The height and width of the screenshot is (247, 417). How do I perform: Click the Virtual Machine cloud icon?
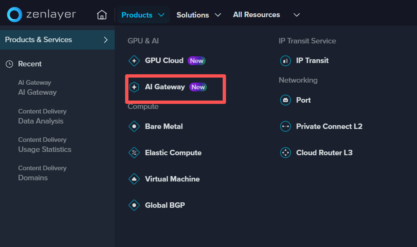pyautogui.click(x=134, y=179)
